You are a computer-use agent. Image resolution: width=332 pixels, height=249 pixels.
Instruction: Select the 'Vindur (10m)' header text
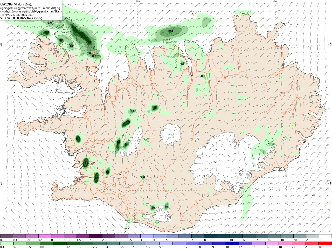(x=23, y=4)
